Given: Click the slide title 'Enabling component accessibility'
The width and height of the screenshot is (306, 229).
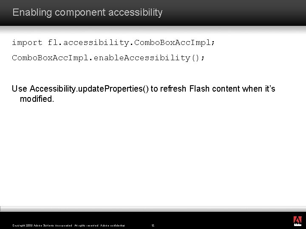Looking at the screenshot, I should [x=88, y=12].
